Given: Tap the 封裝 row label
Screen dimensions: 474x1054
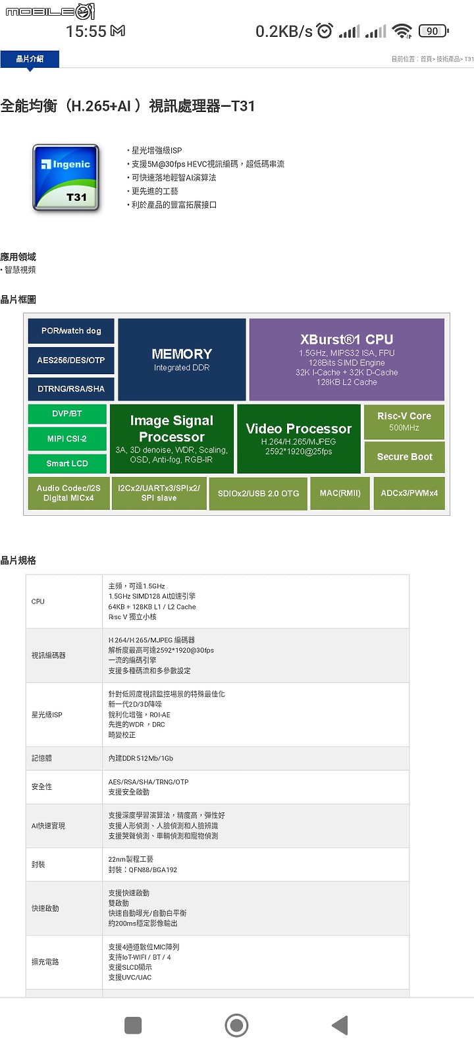Looking at the screenshot, I should pyautogui.click(x=38, y=865).
